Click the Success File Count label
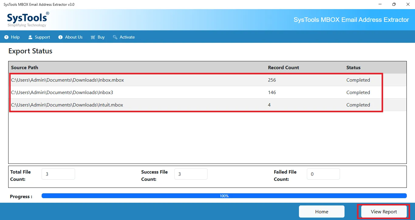Screen dimensions: 415x220 154,175
